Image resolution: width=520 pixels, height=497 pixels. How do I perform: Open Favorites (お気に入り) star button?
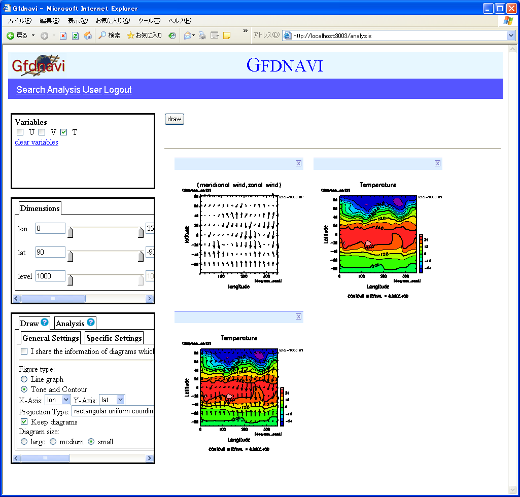click(x=144, y=35)
